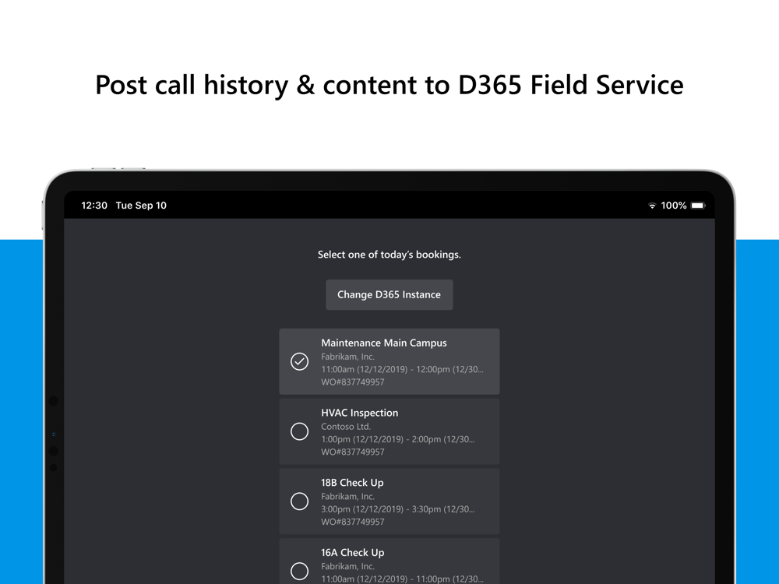Viewport: 779px width, 584px height.
Task: Select the 16A Check Up radio button
Action: tap(300, 571)
